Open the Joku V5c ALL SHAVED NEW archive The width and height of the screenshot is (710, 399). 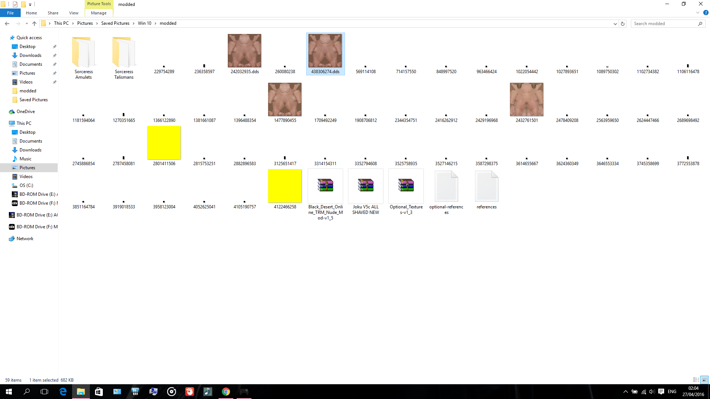365,186
